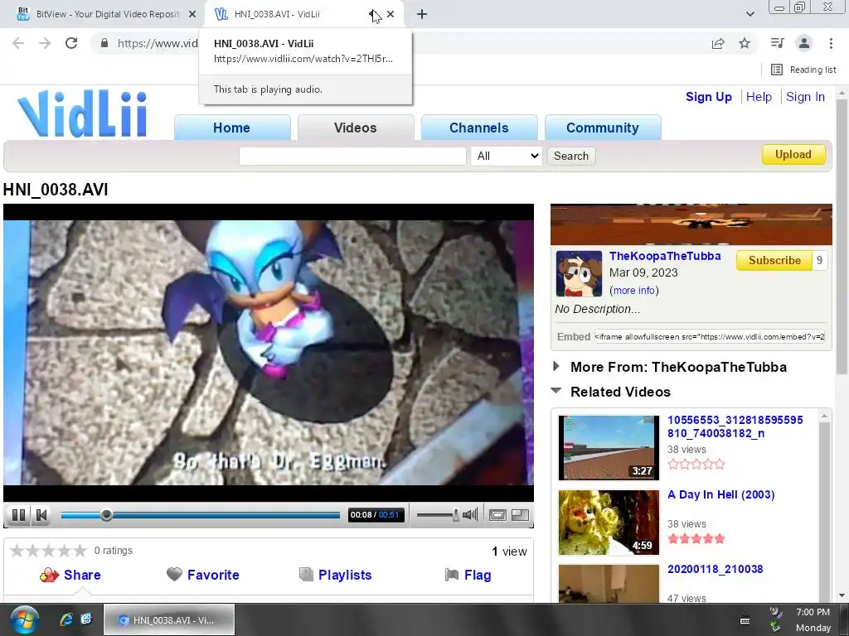Collapse the Related Videos section

click(x=555, y=390)
